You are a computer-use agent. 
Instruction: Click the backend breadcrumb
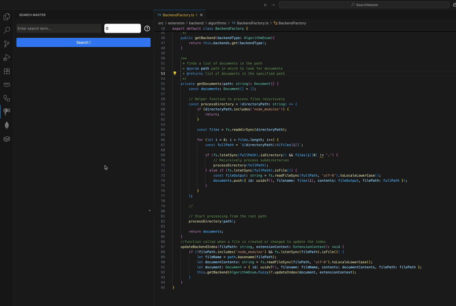(196, 23)
